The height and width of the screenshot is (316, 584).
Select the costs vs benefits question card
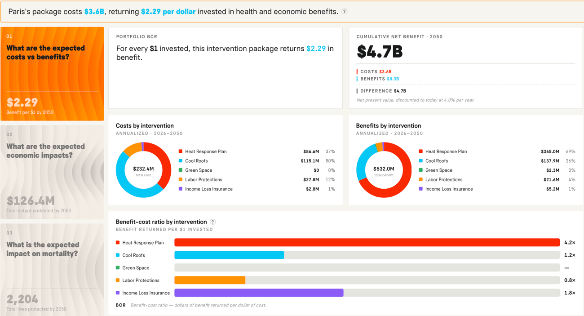pyautogui.click(x=52, y=74)
